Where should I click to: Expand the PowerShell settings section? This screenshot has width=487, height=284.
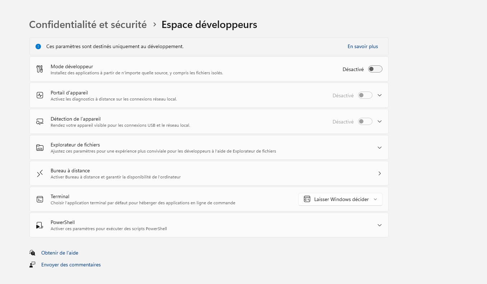click(380, 225)
